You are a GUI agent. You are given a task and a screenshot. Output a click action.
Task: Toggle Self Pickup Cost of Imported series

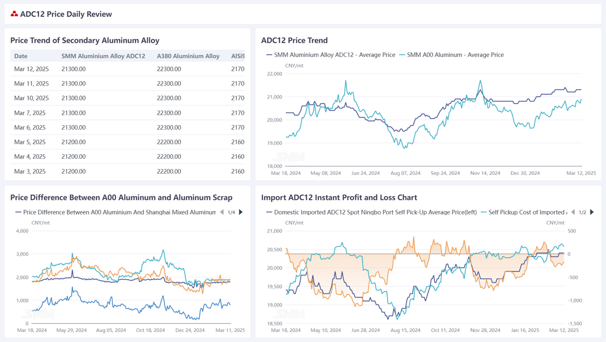coord(524,212)
